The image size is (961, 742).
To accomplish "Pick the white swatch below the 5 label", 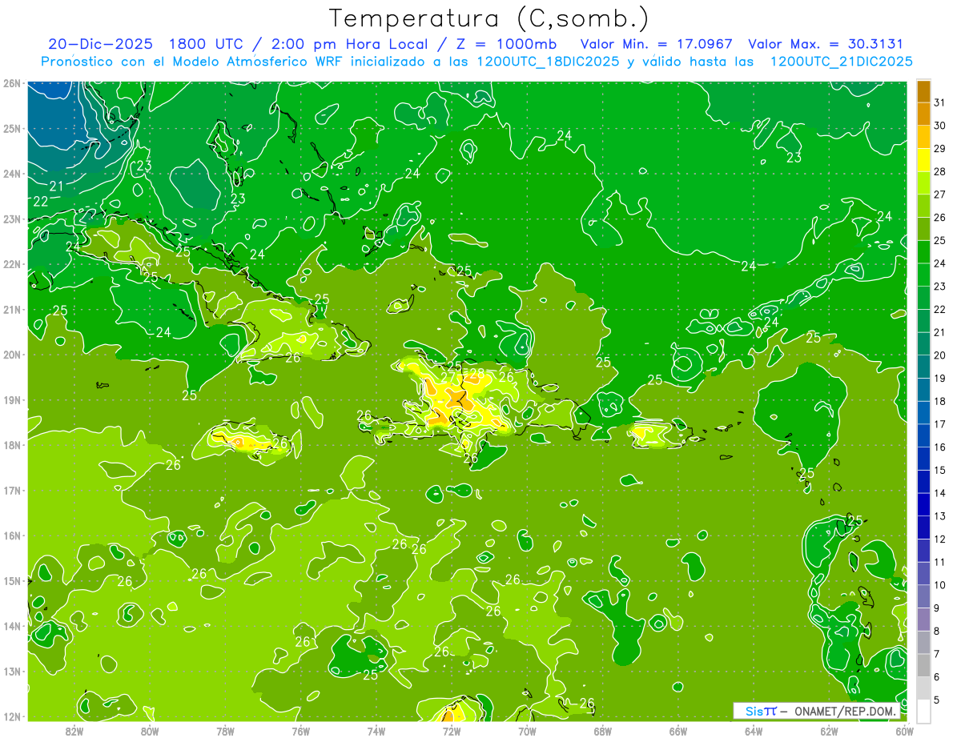I will point(923,711).
